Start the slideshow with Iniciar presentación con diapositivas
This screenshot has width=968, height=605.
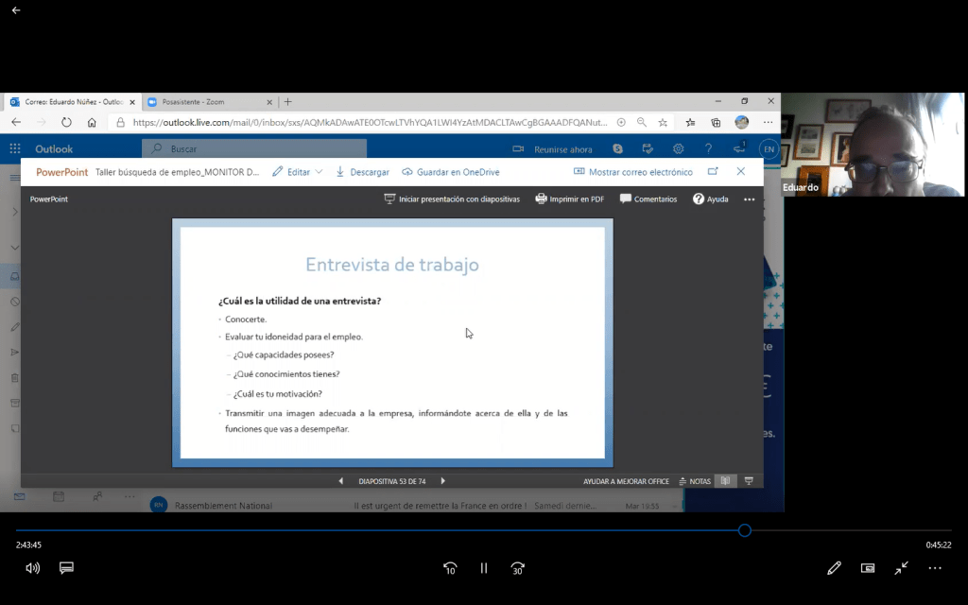pyautogui.click(x=452, y=199)
